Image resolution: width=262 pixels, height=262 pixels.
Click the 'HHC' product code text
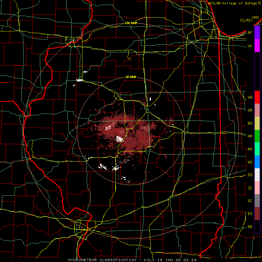pos(256,17)
